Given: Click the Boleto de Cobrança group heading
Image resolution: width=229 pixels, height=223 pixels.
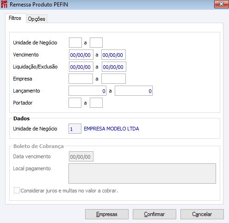Looking at the screenshot, I should 38,146.
